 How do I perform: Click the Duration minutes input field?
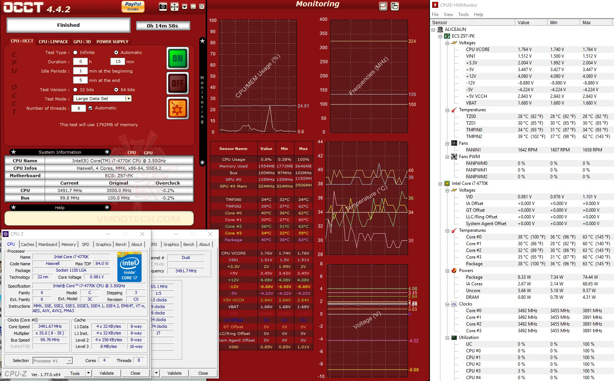(x=117, y=61)
